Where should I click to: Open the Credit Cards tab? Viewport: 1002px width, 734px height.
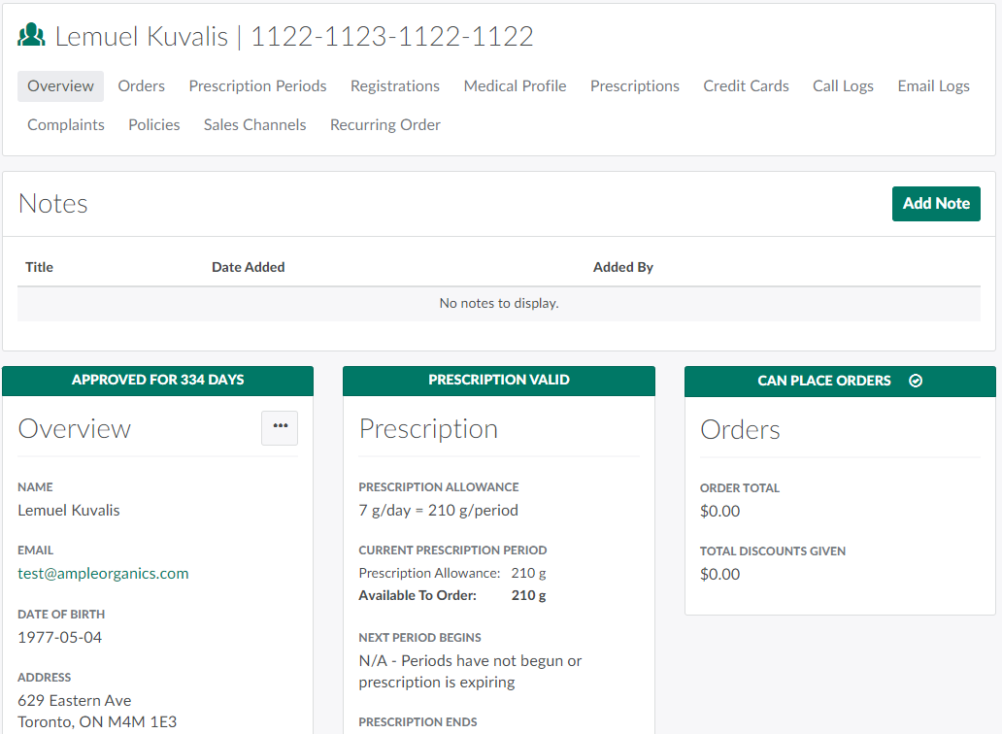click(x=746, y=86)
